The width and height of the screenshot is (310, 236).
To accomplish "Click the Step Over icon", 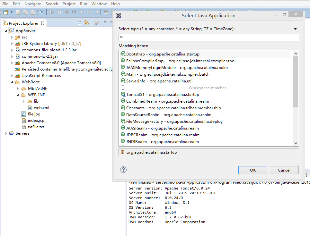I will point(89,12).
